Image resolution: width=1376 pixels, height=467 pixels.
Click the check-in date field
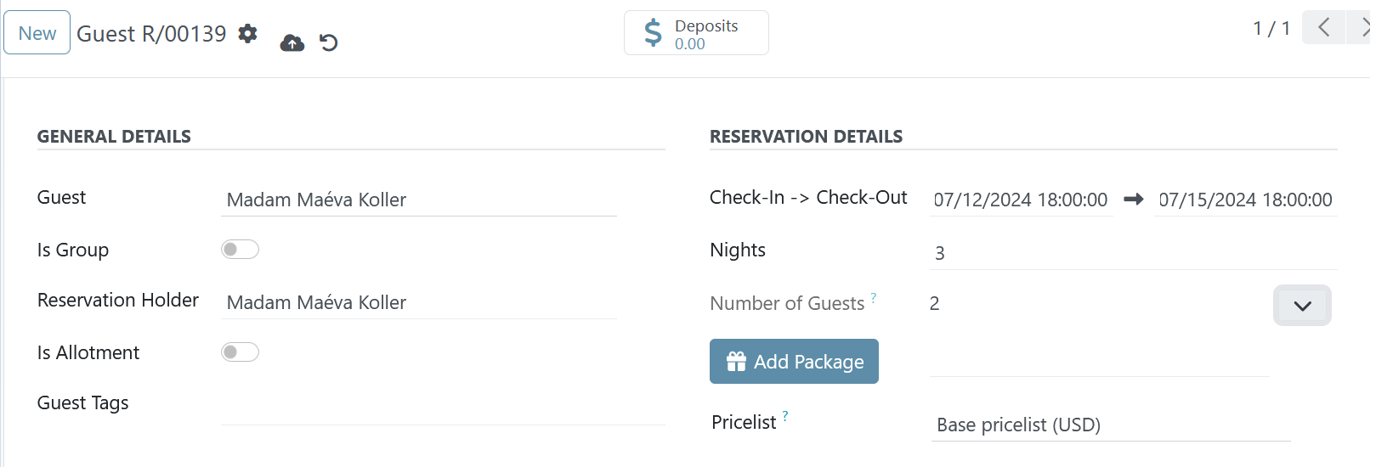tap(1021, 200)
